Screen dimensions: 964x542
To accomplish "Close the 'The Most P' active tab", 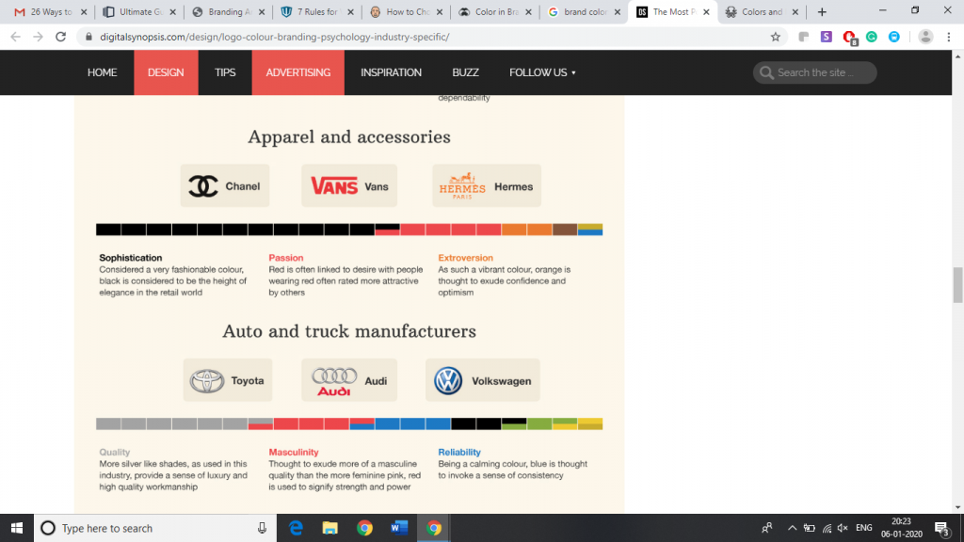I will (706, 11).
